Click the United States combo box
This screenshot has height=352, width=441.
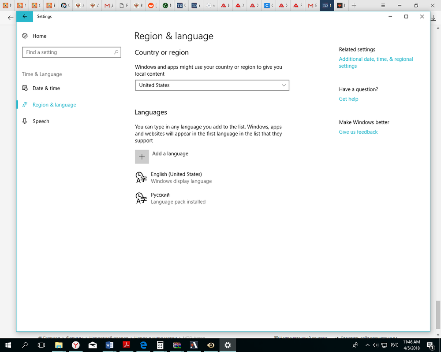(x=212, y=85)
